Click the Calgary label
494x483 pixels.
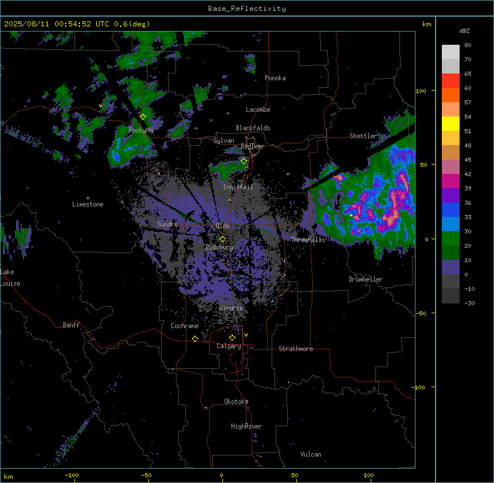click(229, 346)
